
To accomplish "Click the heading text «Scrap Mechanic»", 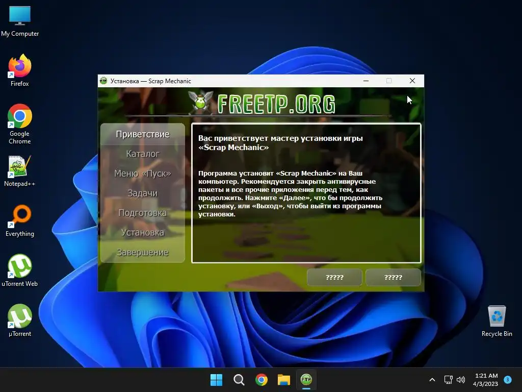I will click(x=233, y=148).
